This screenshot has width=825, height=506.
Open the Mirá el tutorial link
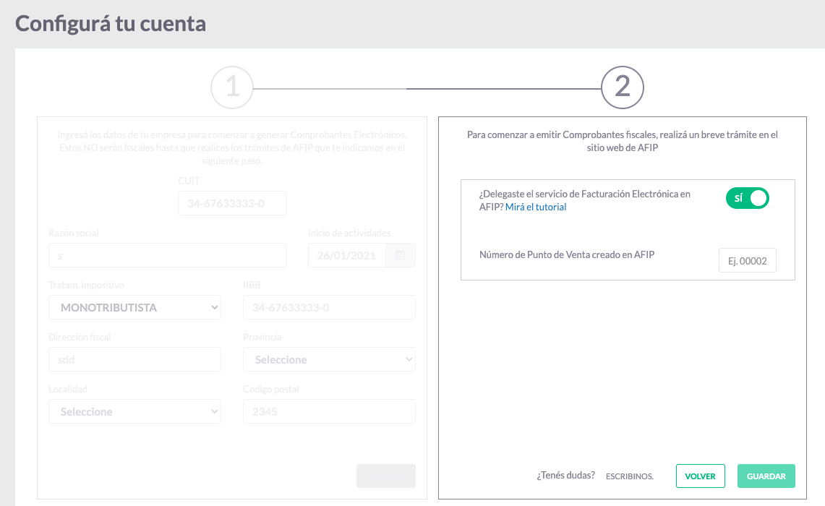click(536, 207)
